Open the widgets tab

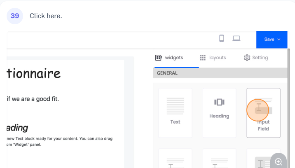[169, 58]
